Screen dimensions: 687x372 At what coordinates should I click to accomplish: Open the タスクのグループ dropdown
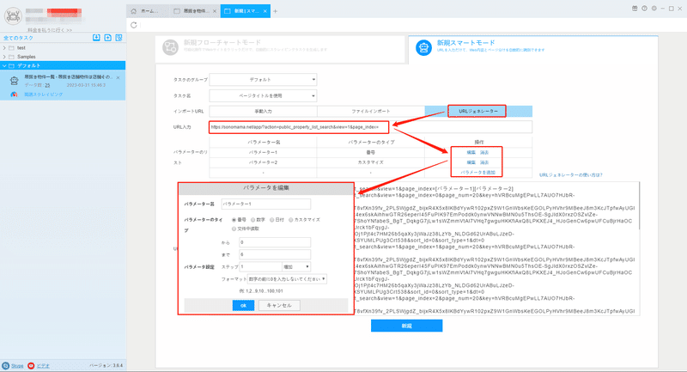pos(263,80)
